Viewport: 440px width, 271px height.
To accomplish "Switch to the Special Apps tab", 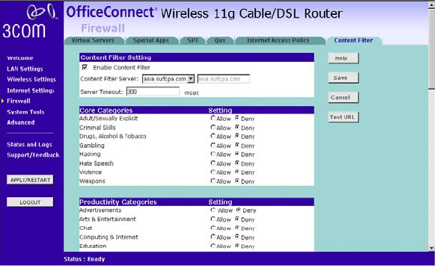I will click(x=151, y=40).
